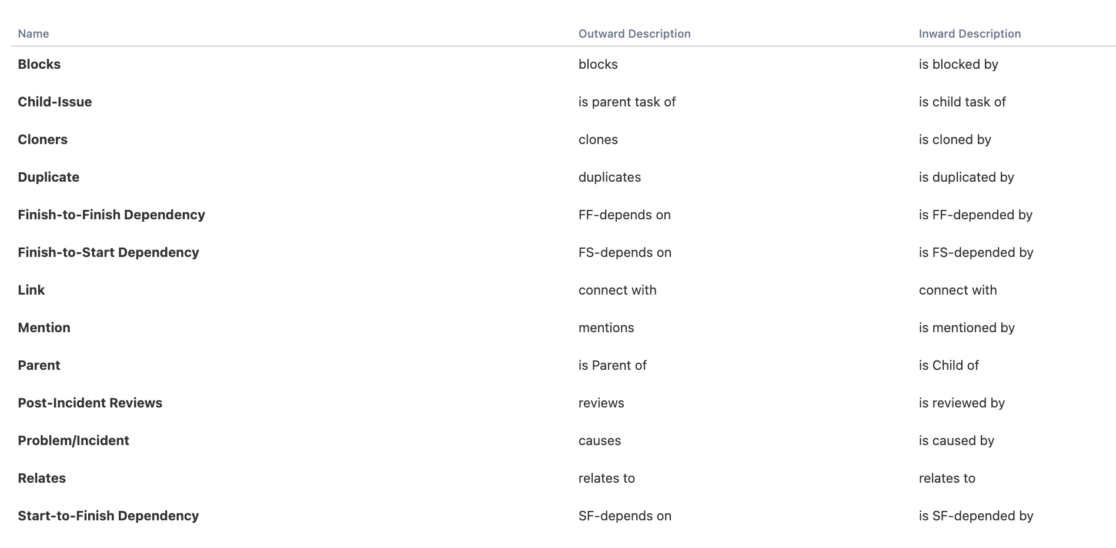The image size is (1116, 548).
Task: Select the "is reviewed by" inward description
Action: tap(961, 403)
